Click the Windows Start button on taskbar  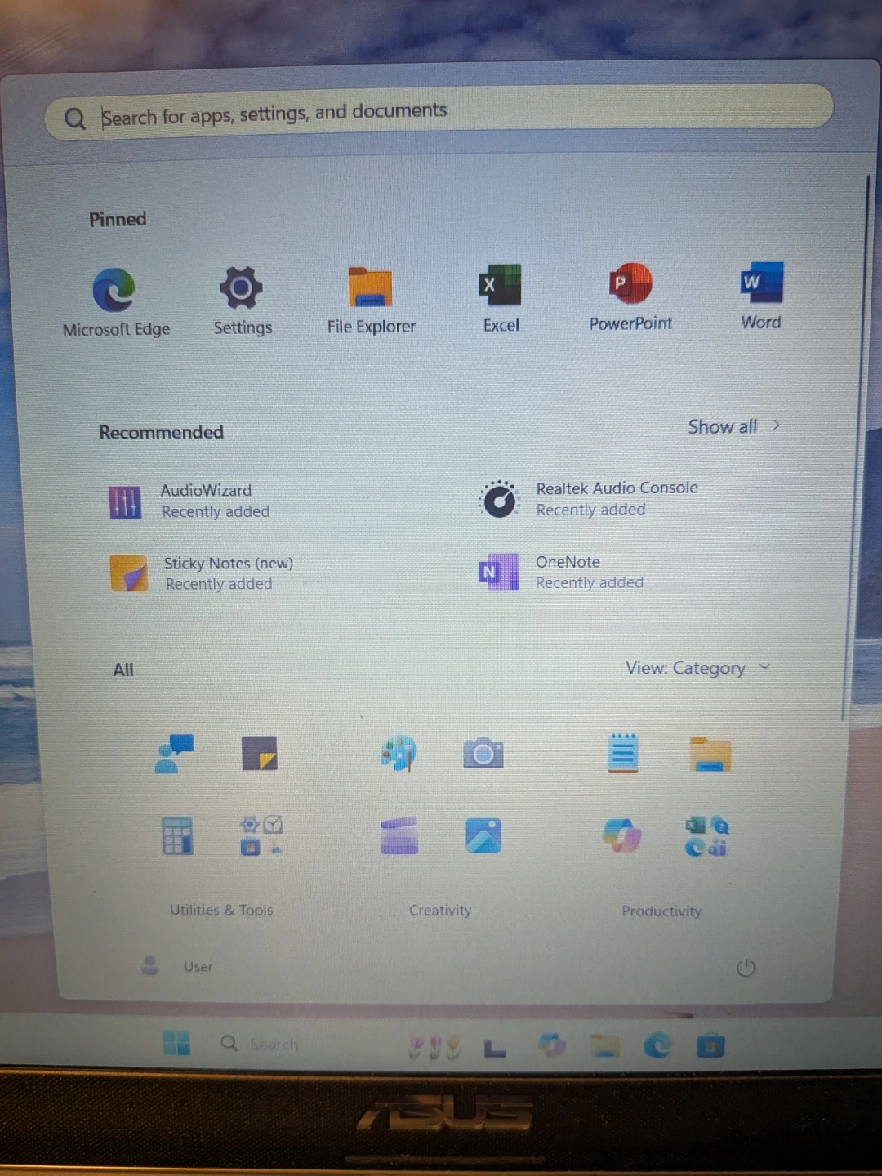176,1043
